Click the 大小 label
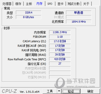Viewport: 101px width, 94px height. [x=10, y=17]
